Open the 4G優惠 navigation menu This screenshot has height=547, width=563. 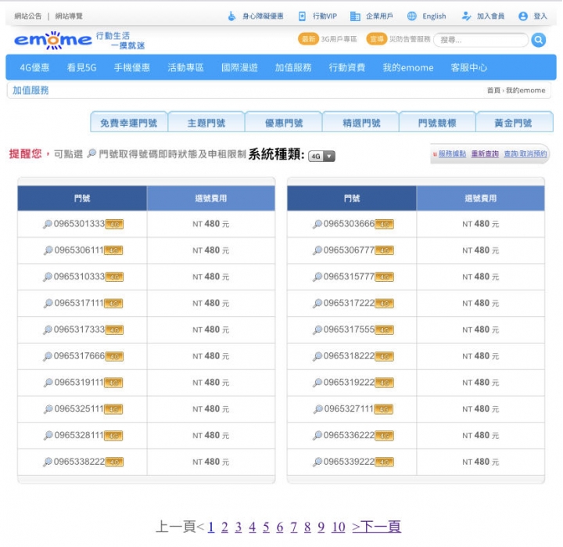(x=34, y=67)
